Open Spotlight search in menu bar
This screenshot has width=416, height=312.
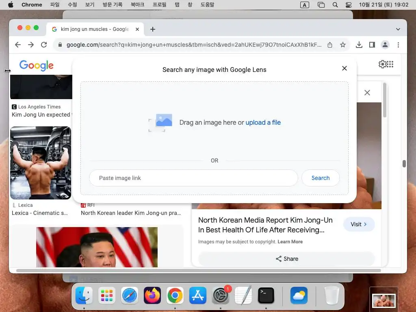(x=335, y=5)
